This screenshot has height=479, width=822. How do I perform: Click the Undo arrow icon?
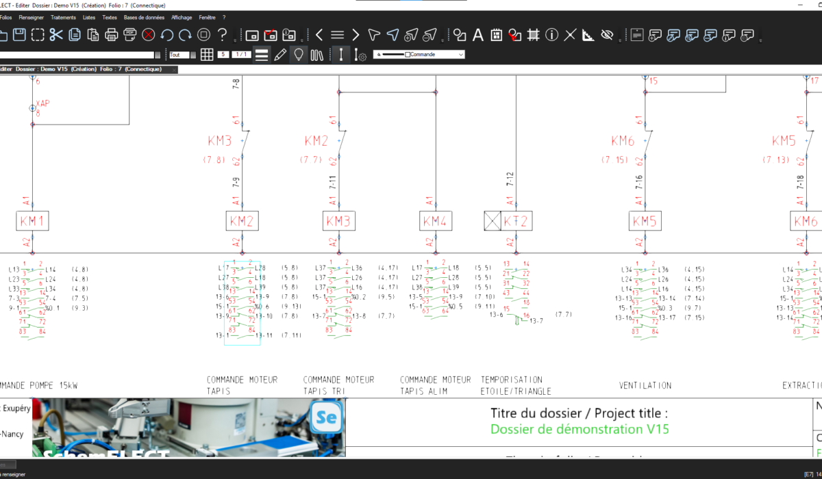pyautogui.click(x=167, y=34)
